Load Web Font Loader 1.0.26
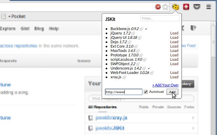Viewport: 217px width, 135px height. (x=174, y=73)
